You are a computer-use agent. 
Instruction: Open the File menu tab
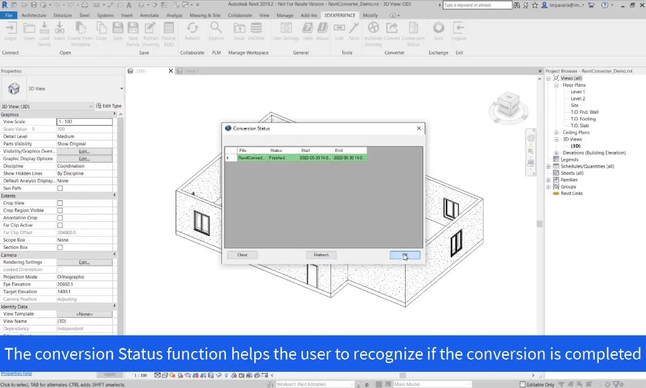point(8,15)
